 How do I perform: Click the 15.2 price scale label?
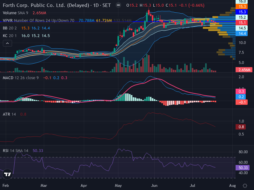click(x=241, y=17)
